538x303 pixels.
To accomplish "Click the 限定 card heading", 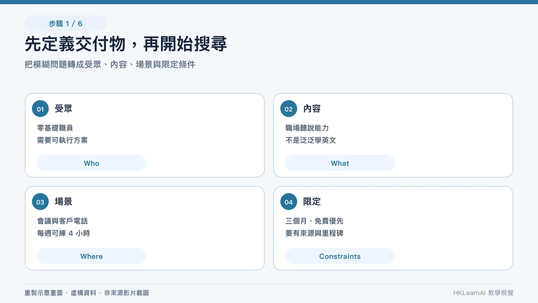I will [x=312, y=202].
